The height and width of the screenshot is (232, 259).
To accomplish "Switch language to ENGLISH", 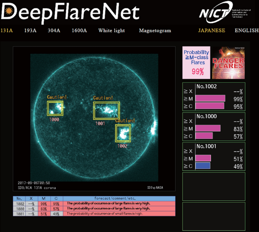I will pos(247,31).
